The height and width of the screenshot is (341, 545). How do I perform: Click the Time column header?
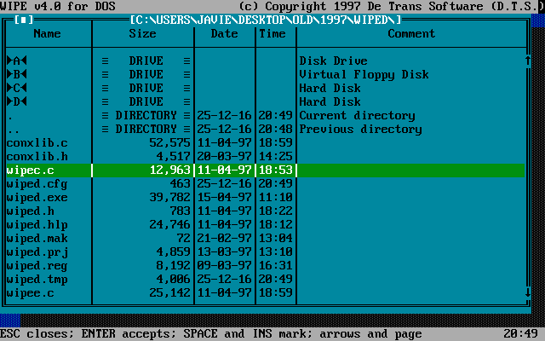272,33
